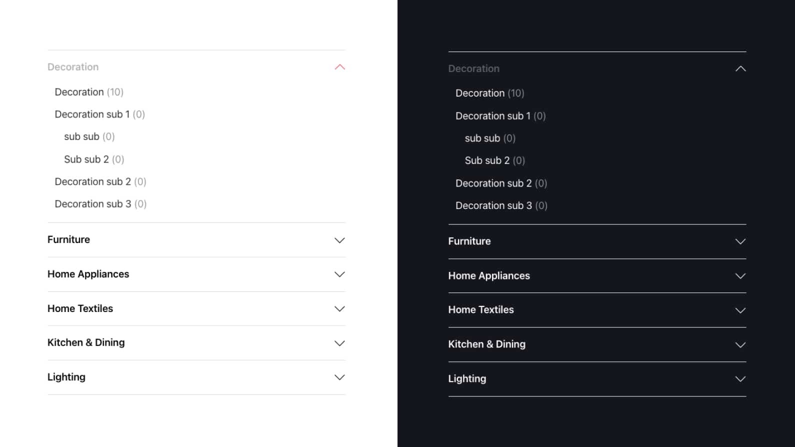Select Sub sub 2 in dark panel
The width and height of the screenshot is (795, 447).
click(x=495, y=160)
